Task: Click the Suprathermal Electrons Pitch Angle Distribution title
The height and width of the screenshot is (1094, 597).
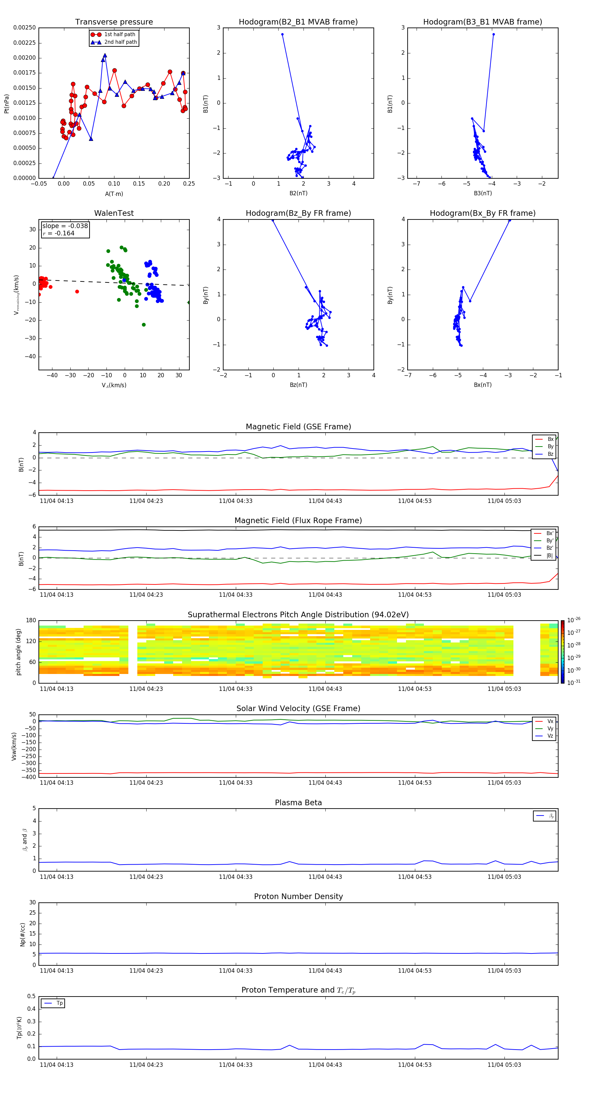Action: 298,615
